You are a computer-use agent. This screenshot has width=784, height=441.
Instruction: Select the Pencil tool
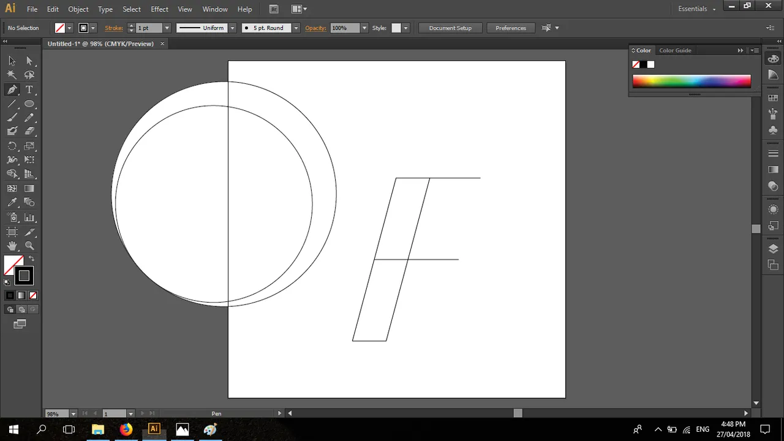tap(29, 118)
